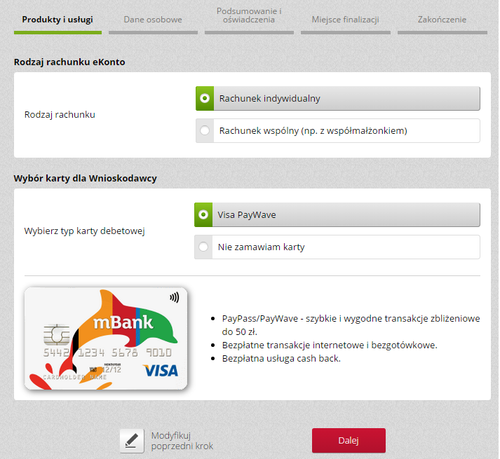The image size is (500, 459).
Task: Select the Rachunek indywidualny radio option
Action: tap(338, 99)
